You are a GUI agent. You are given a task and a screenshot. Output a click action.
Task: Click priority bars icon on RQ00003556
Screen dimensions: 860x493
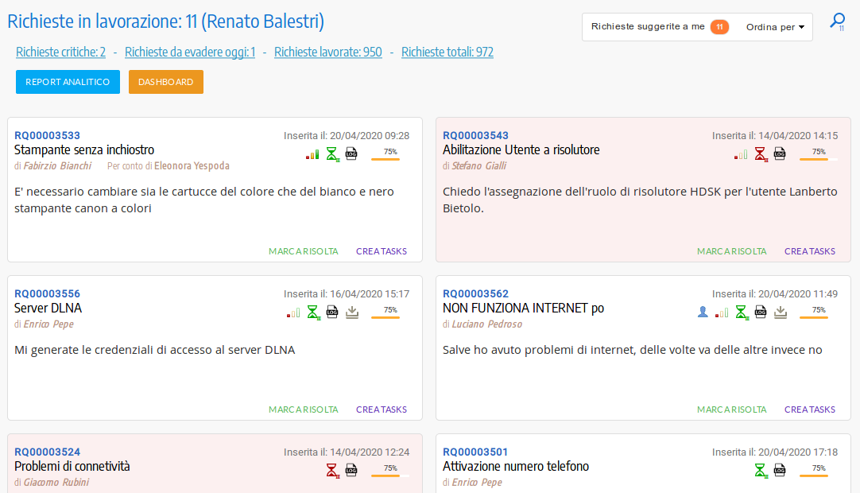click(x=293, y=312)
